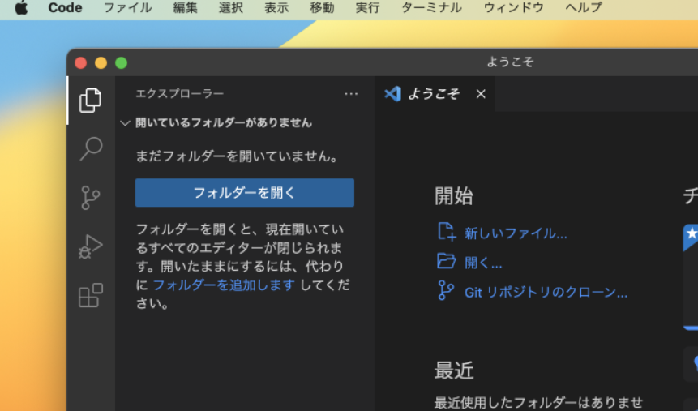
Task: Open the Explorer view in activity bar
Action: click(x=90, y=101)
